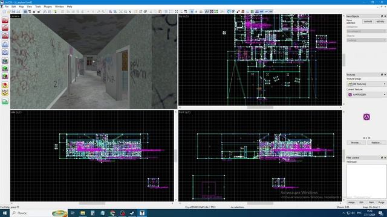Open the Windows notification center

[x=380, y=213]
